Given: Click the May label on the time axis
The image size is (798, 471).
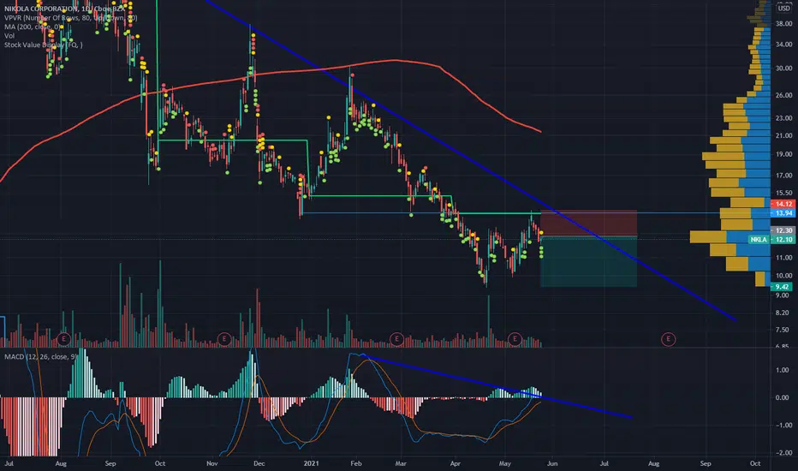Looking at the screenshot, I should (505, 463).
